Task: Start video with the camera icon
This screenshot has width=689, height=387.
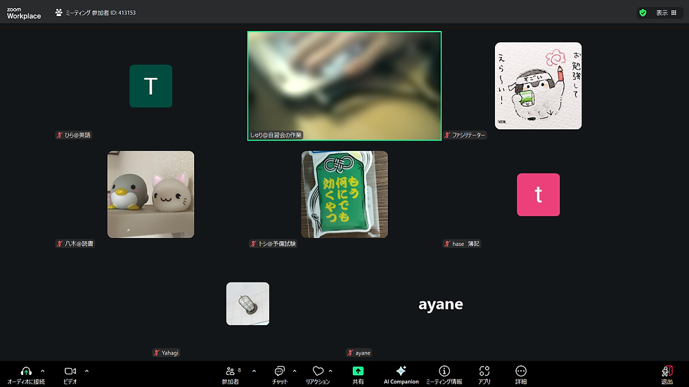Action: [70, 376]
